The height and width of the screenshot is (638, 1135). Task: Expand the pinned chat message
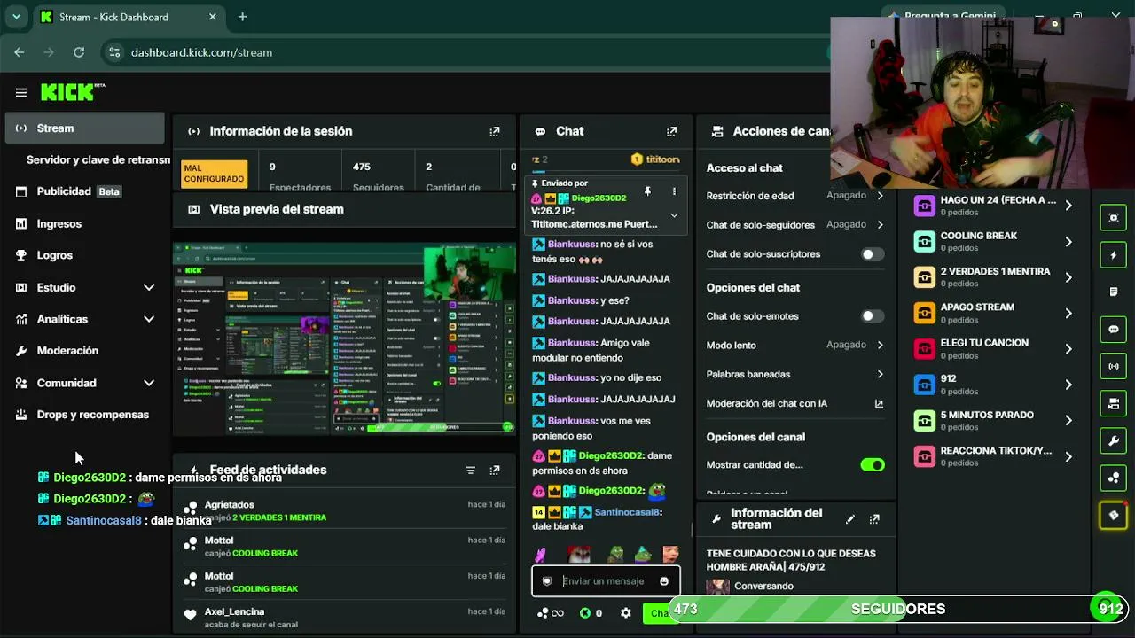pyautogui.click(x=674, y=215)
